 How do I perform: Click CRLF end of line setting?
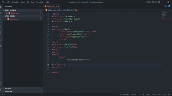[x=148, y=95]
